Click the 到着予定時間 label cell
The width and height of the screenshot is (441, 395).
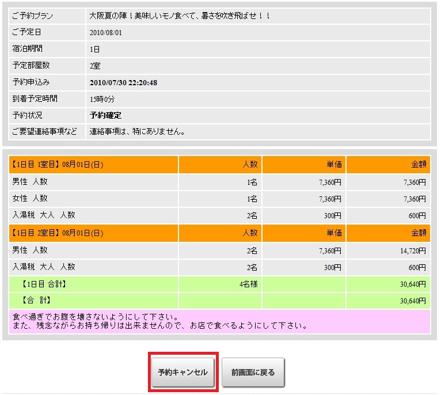(x=35, y=99)
